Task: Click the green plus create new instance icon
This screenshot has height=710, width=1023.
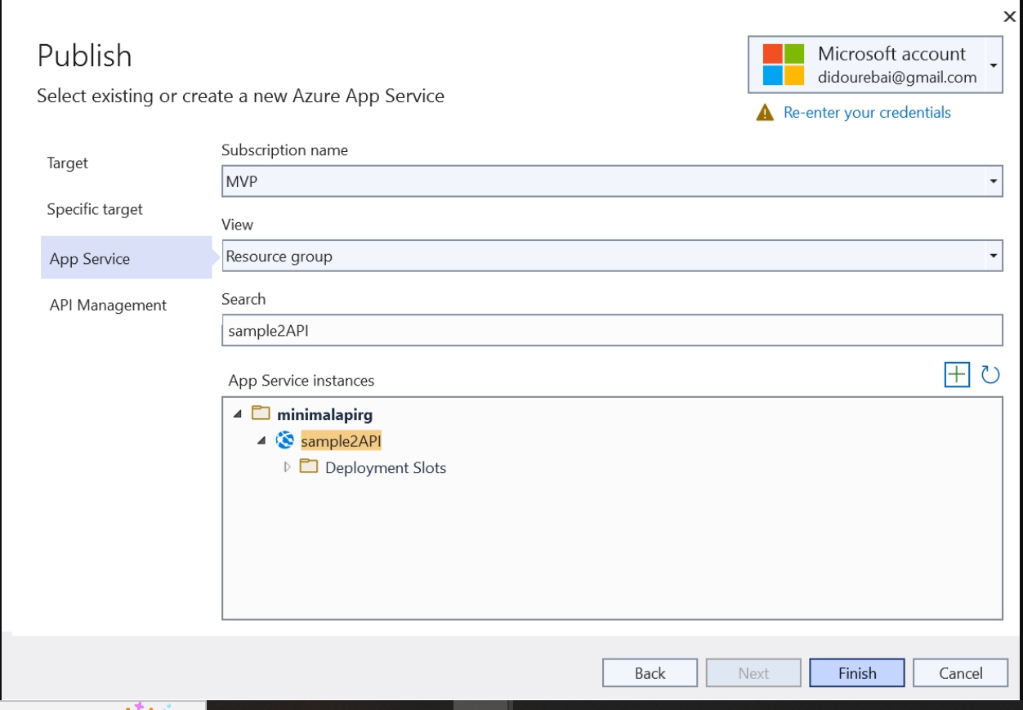Action: click(x=956, y=375)
